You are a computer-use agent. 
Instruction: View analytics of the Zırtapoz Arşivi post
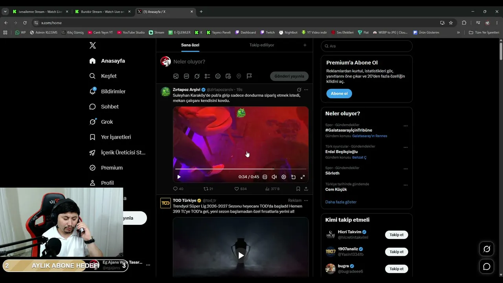pos(272,189)
